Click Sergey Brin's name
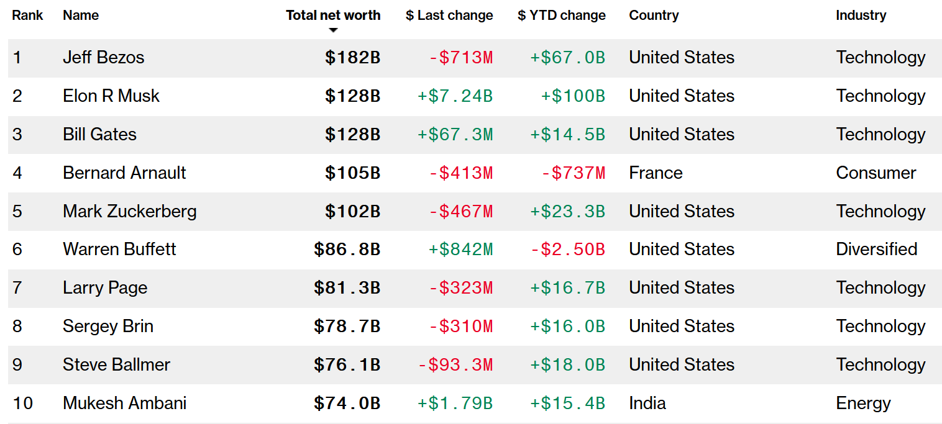 pyautogui.click(x=108, y=327)
